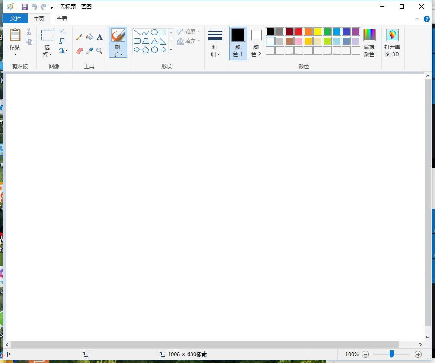Switch to the 查看 (View) tab

[x=61, y=19]
